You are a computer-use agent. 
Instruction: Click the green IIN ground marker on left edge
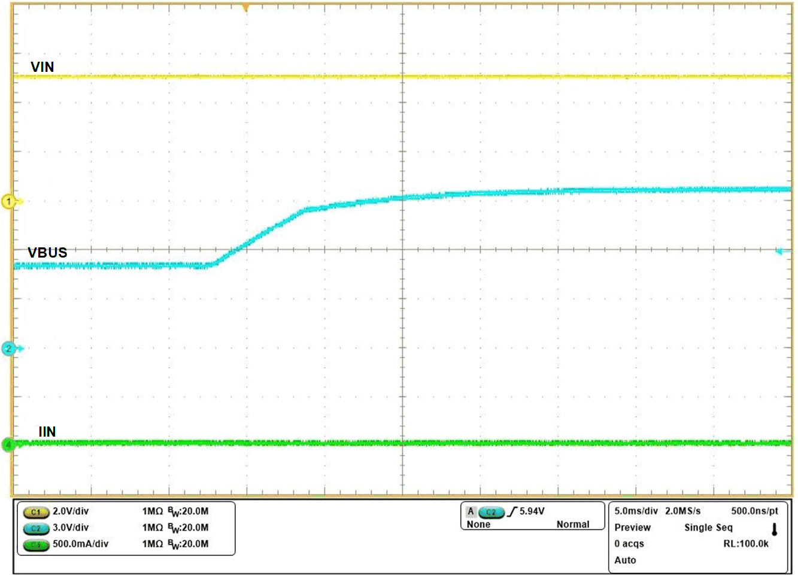click(x=8, y=444)
